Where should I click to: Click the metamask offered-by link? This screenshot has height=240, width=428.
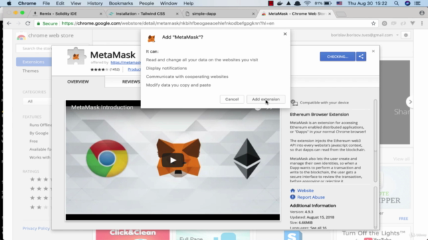pos(126,62)
